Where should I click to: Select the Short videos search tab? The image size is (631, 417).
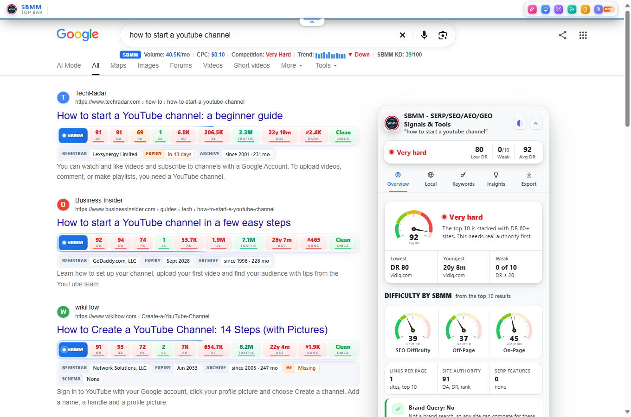click(x=252, y=65)
